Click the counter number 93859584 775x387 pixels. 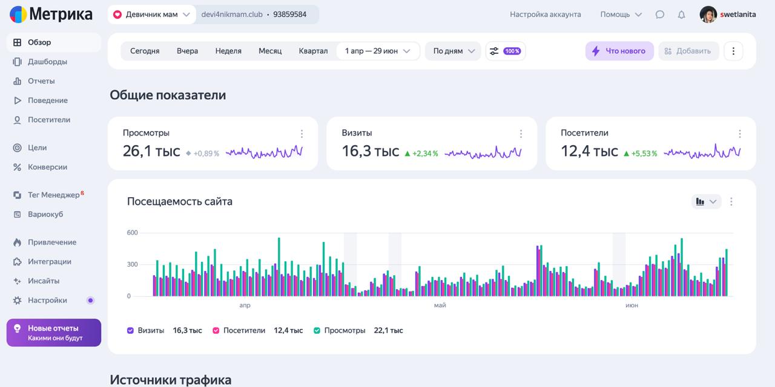[290, 15]
